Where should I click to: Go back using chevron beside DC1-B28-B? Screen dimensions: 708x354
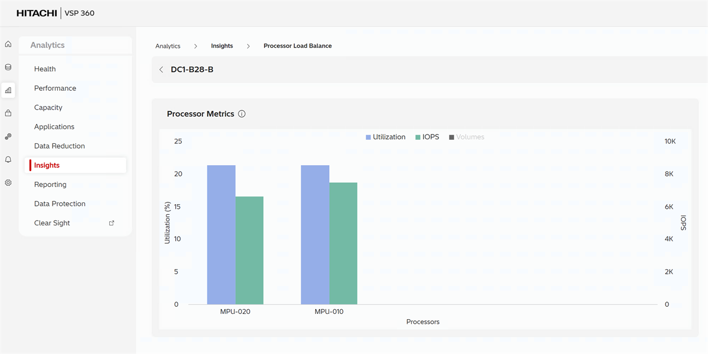pyautogui.click(x=161, y=70)
